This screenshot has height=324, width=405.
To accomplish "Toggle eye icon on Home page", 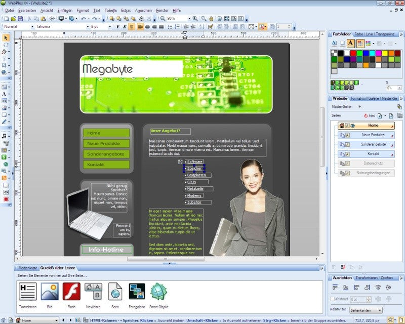I will click(353, 126).
